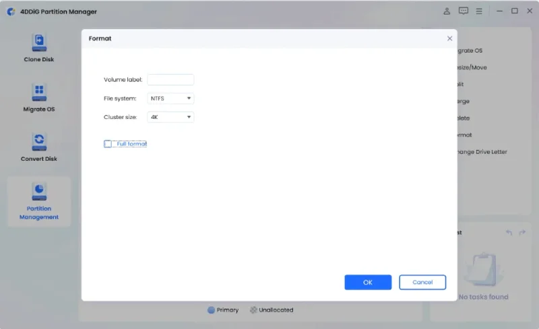Click the Primary legend indicator
Image resolution: width=539 pixels, height=329 pixels.
point(211,310)
